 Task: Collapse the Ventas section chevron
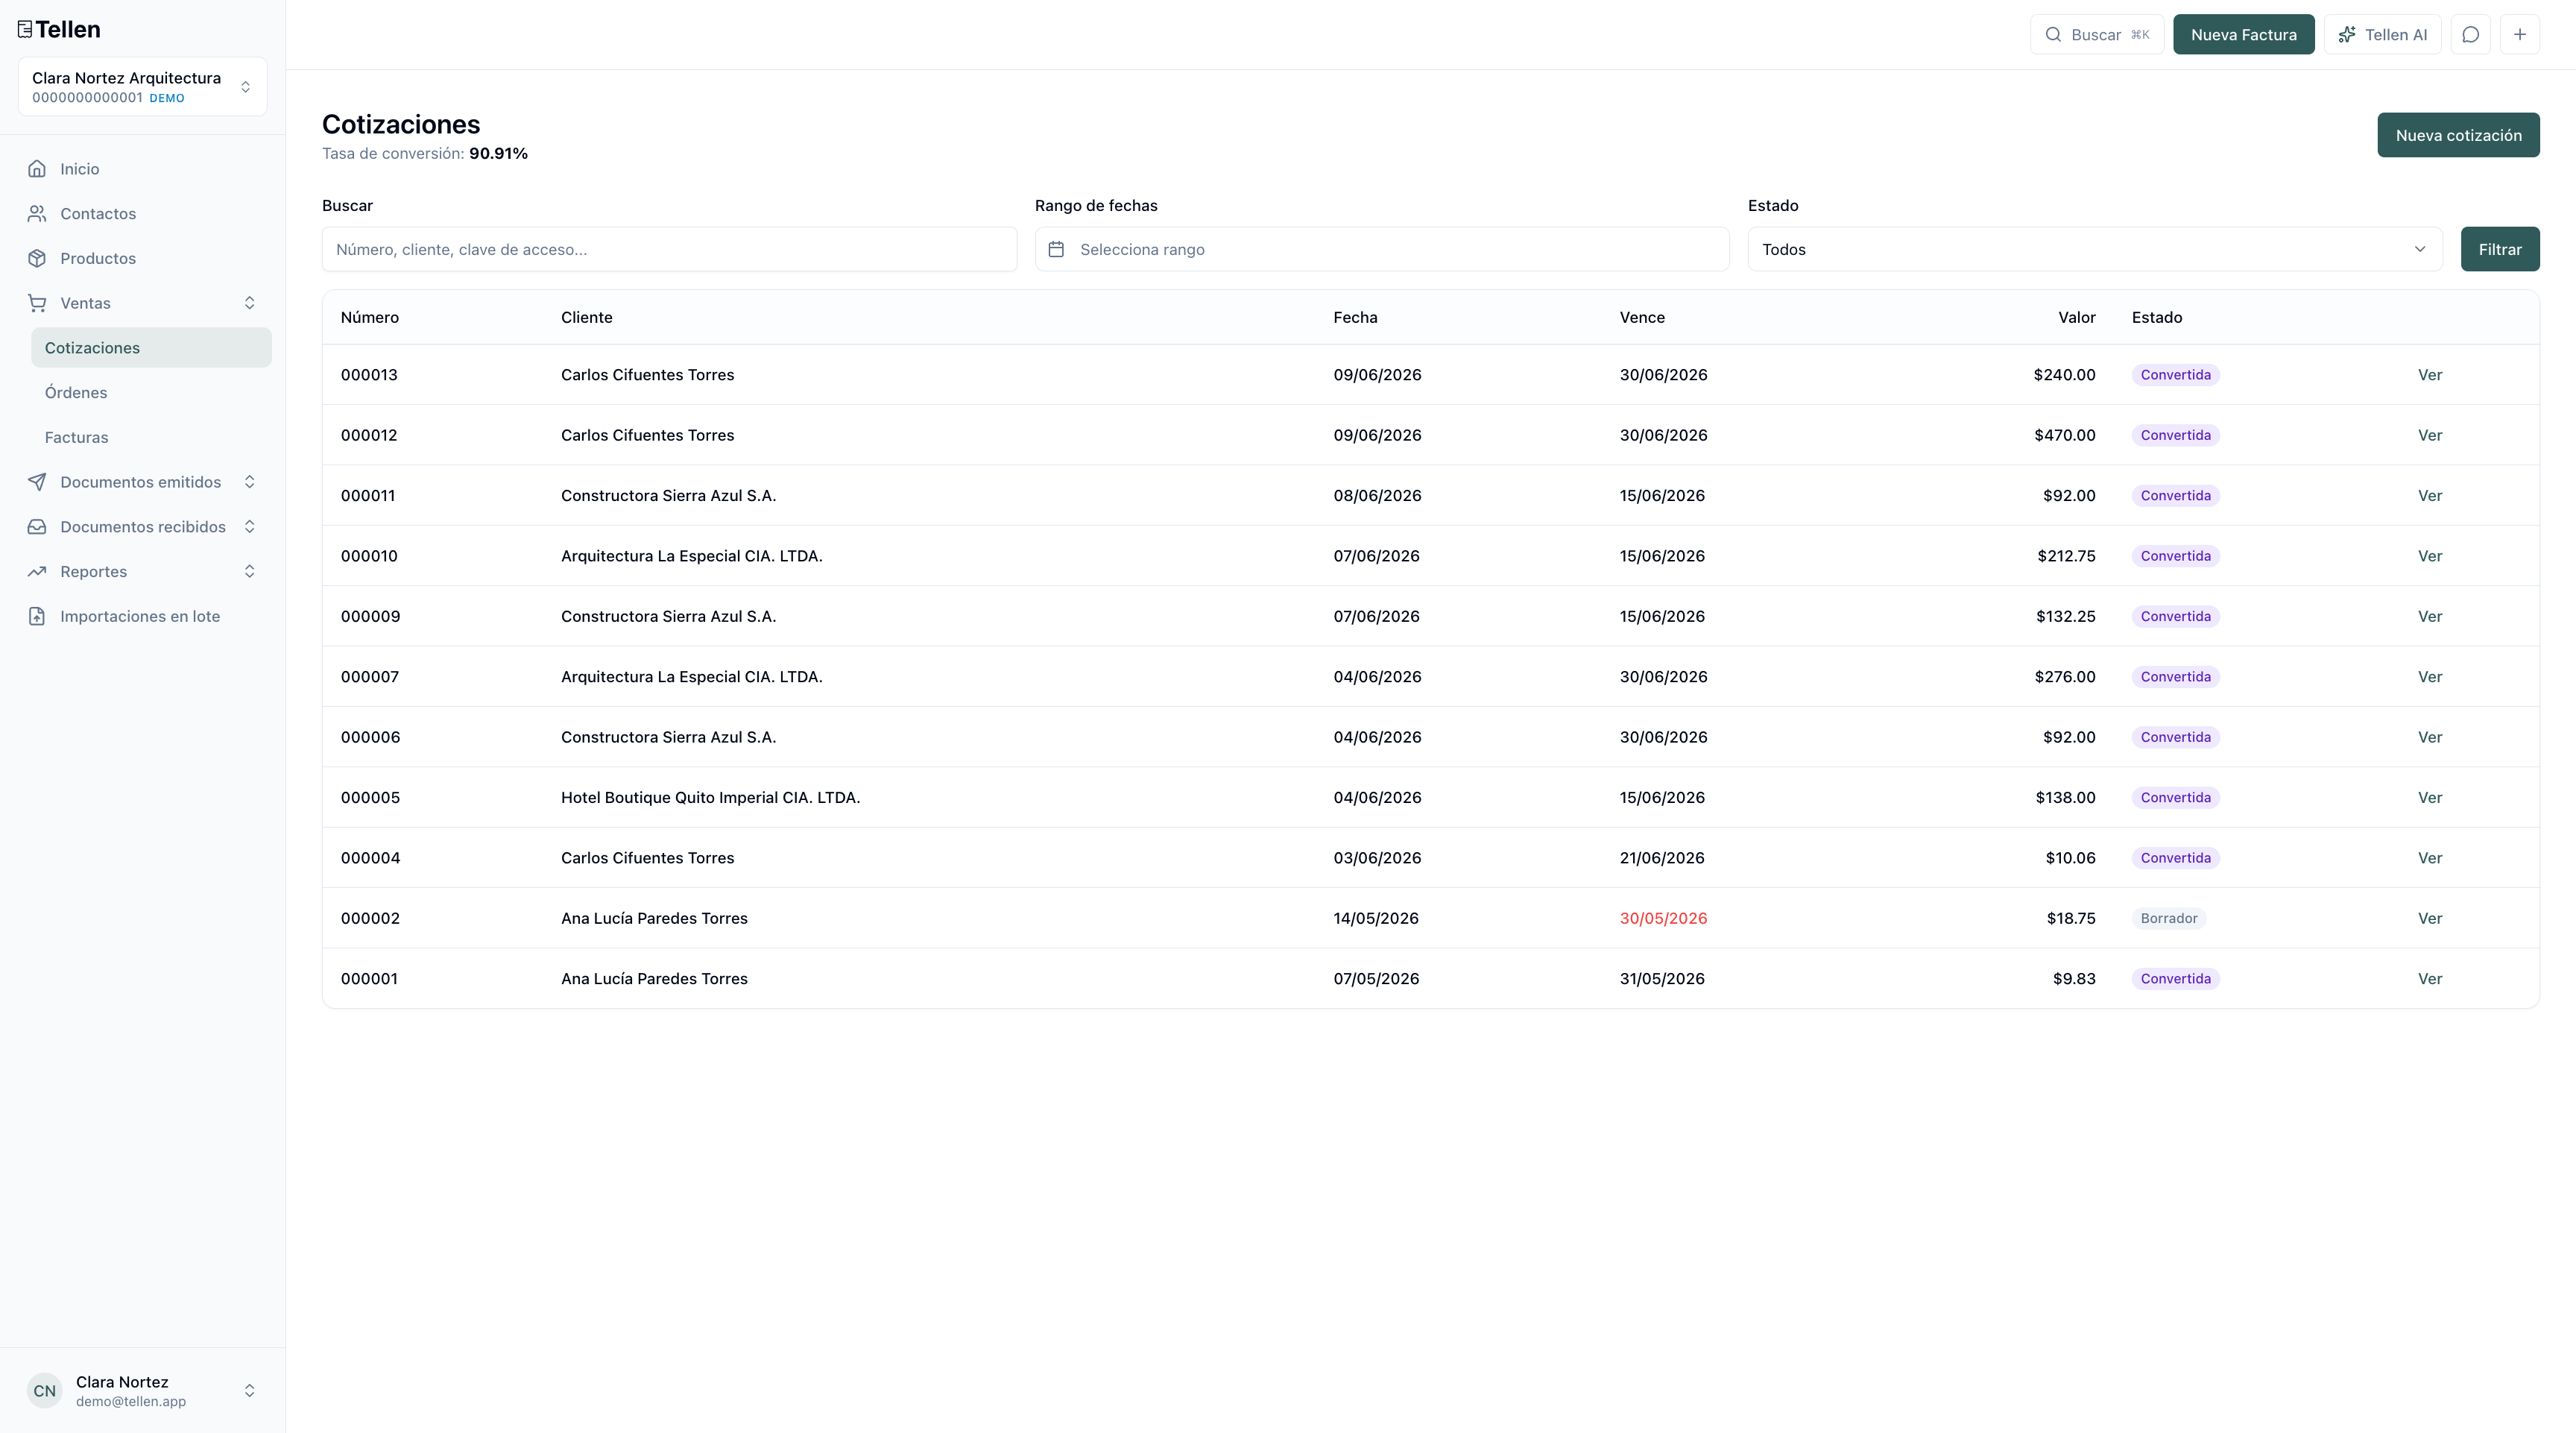[250, 303]
